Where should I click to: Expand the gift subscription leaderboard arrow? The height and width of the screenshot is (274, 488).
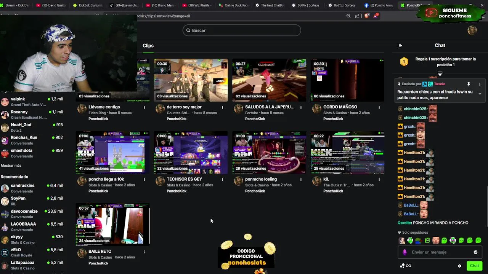tap(440, 74)
